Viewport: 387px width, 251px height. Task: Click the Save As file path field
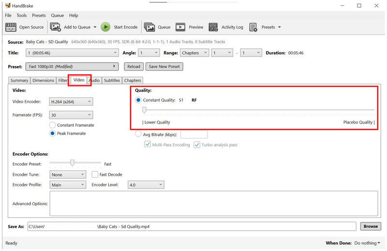pos(191,226)
